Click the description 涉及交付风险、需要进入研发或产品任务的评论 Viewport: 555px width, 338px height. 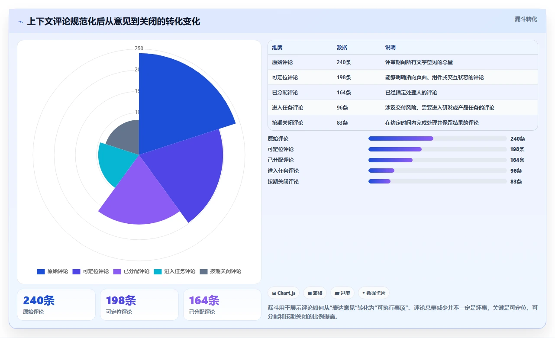[x=440, y=108]
